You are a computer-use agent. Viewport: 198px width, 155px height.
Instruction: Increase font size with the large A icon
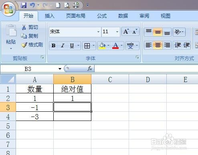[126, 32]
